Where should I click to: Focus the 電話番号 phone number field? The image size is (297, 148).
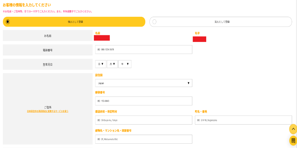click(x=144, y=49)
